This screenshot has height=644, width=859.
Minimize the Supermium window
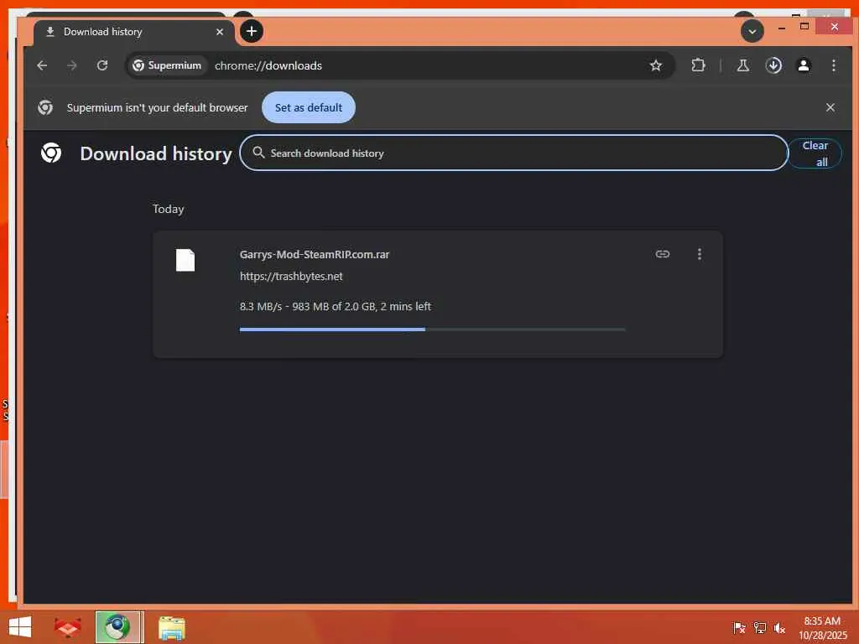click(782, 27)
